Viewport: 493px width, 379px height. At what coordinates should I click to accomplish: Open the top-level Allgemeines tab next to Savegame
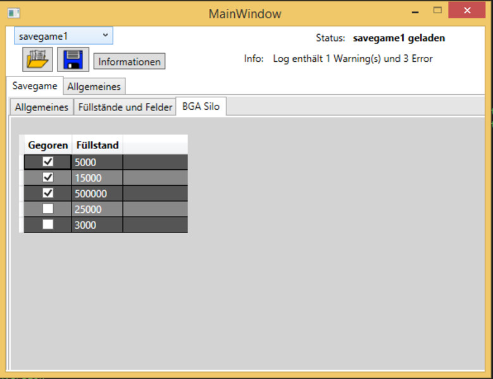tap(94, 87)
